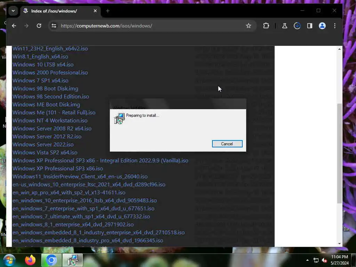Open the tab search dropdown arrow
This screenshot has height=267, width=356.
13,11
